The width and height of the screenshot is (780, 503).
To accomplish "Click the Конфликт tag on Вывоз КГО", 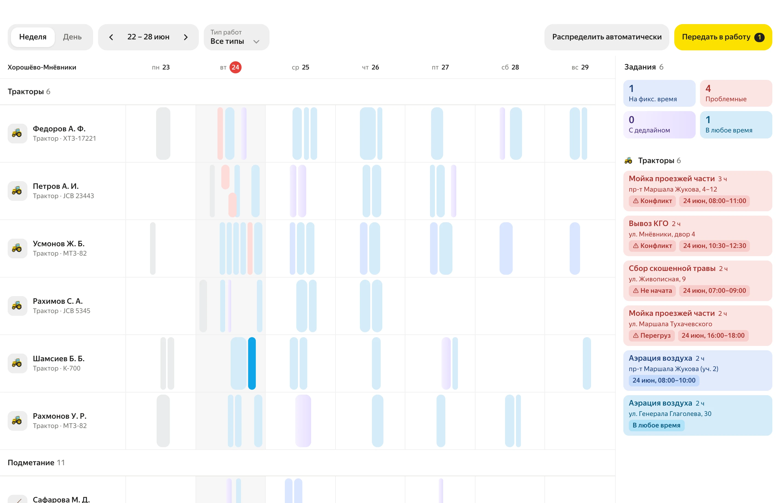I will (652, 246).
